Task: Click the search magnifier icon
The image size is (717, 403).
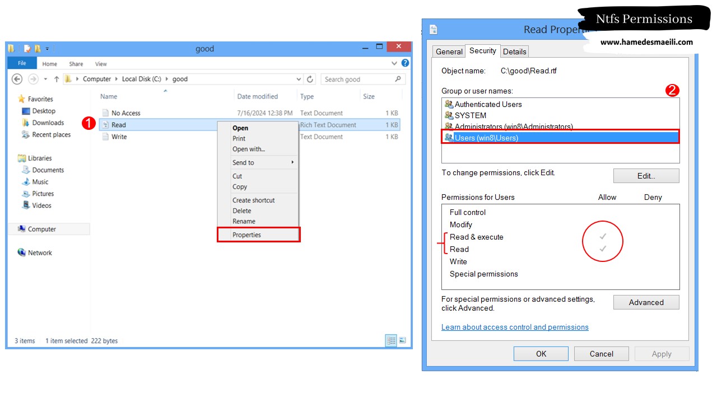Action: pos(398,79)
